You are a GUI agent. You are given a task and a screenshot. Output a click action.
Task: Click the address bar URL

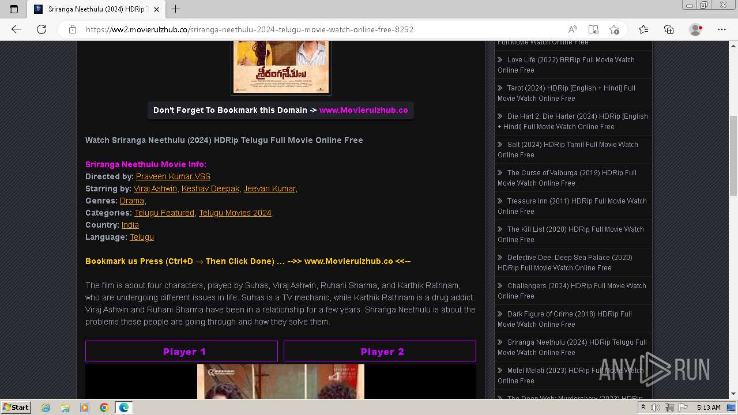click(250, 29)
